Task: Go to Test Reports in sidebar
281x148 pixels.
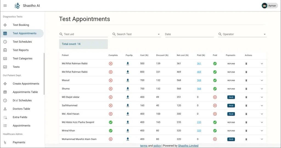Action: click(21, 50)
